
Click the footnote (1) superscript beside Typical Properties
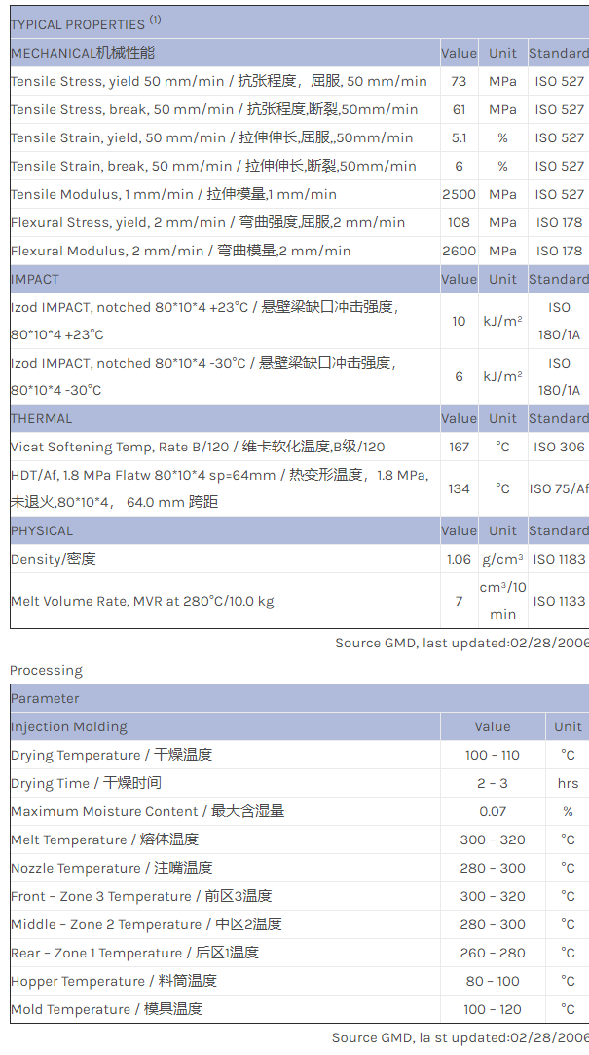156,20
